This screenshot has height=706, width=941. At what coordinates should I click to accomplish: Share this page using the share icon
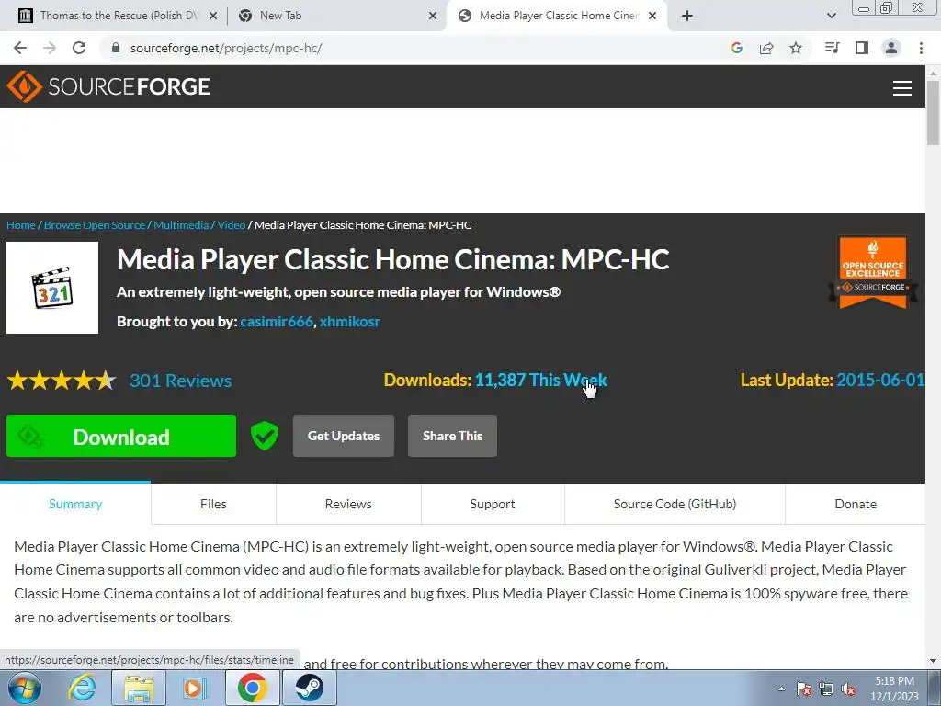(x=766, y=48)
